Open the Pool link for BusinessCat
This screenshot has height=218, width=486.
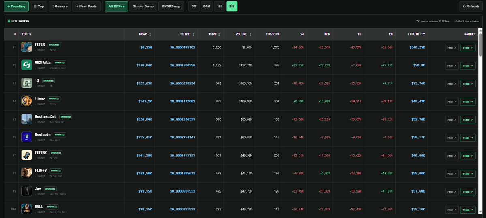point(452,119)
